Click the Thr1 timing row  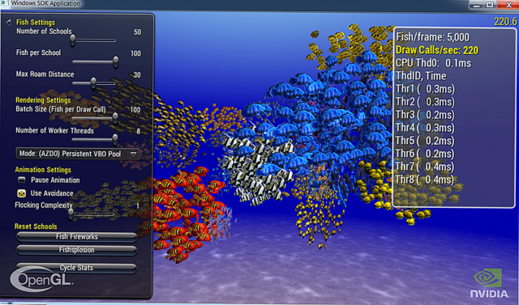coord(425,89)
